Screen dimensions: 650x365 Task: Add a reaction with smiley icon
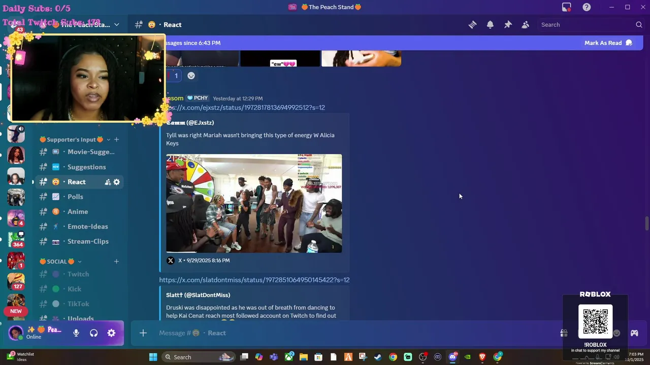point(191,76)
